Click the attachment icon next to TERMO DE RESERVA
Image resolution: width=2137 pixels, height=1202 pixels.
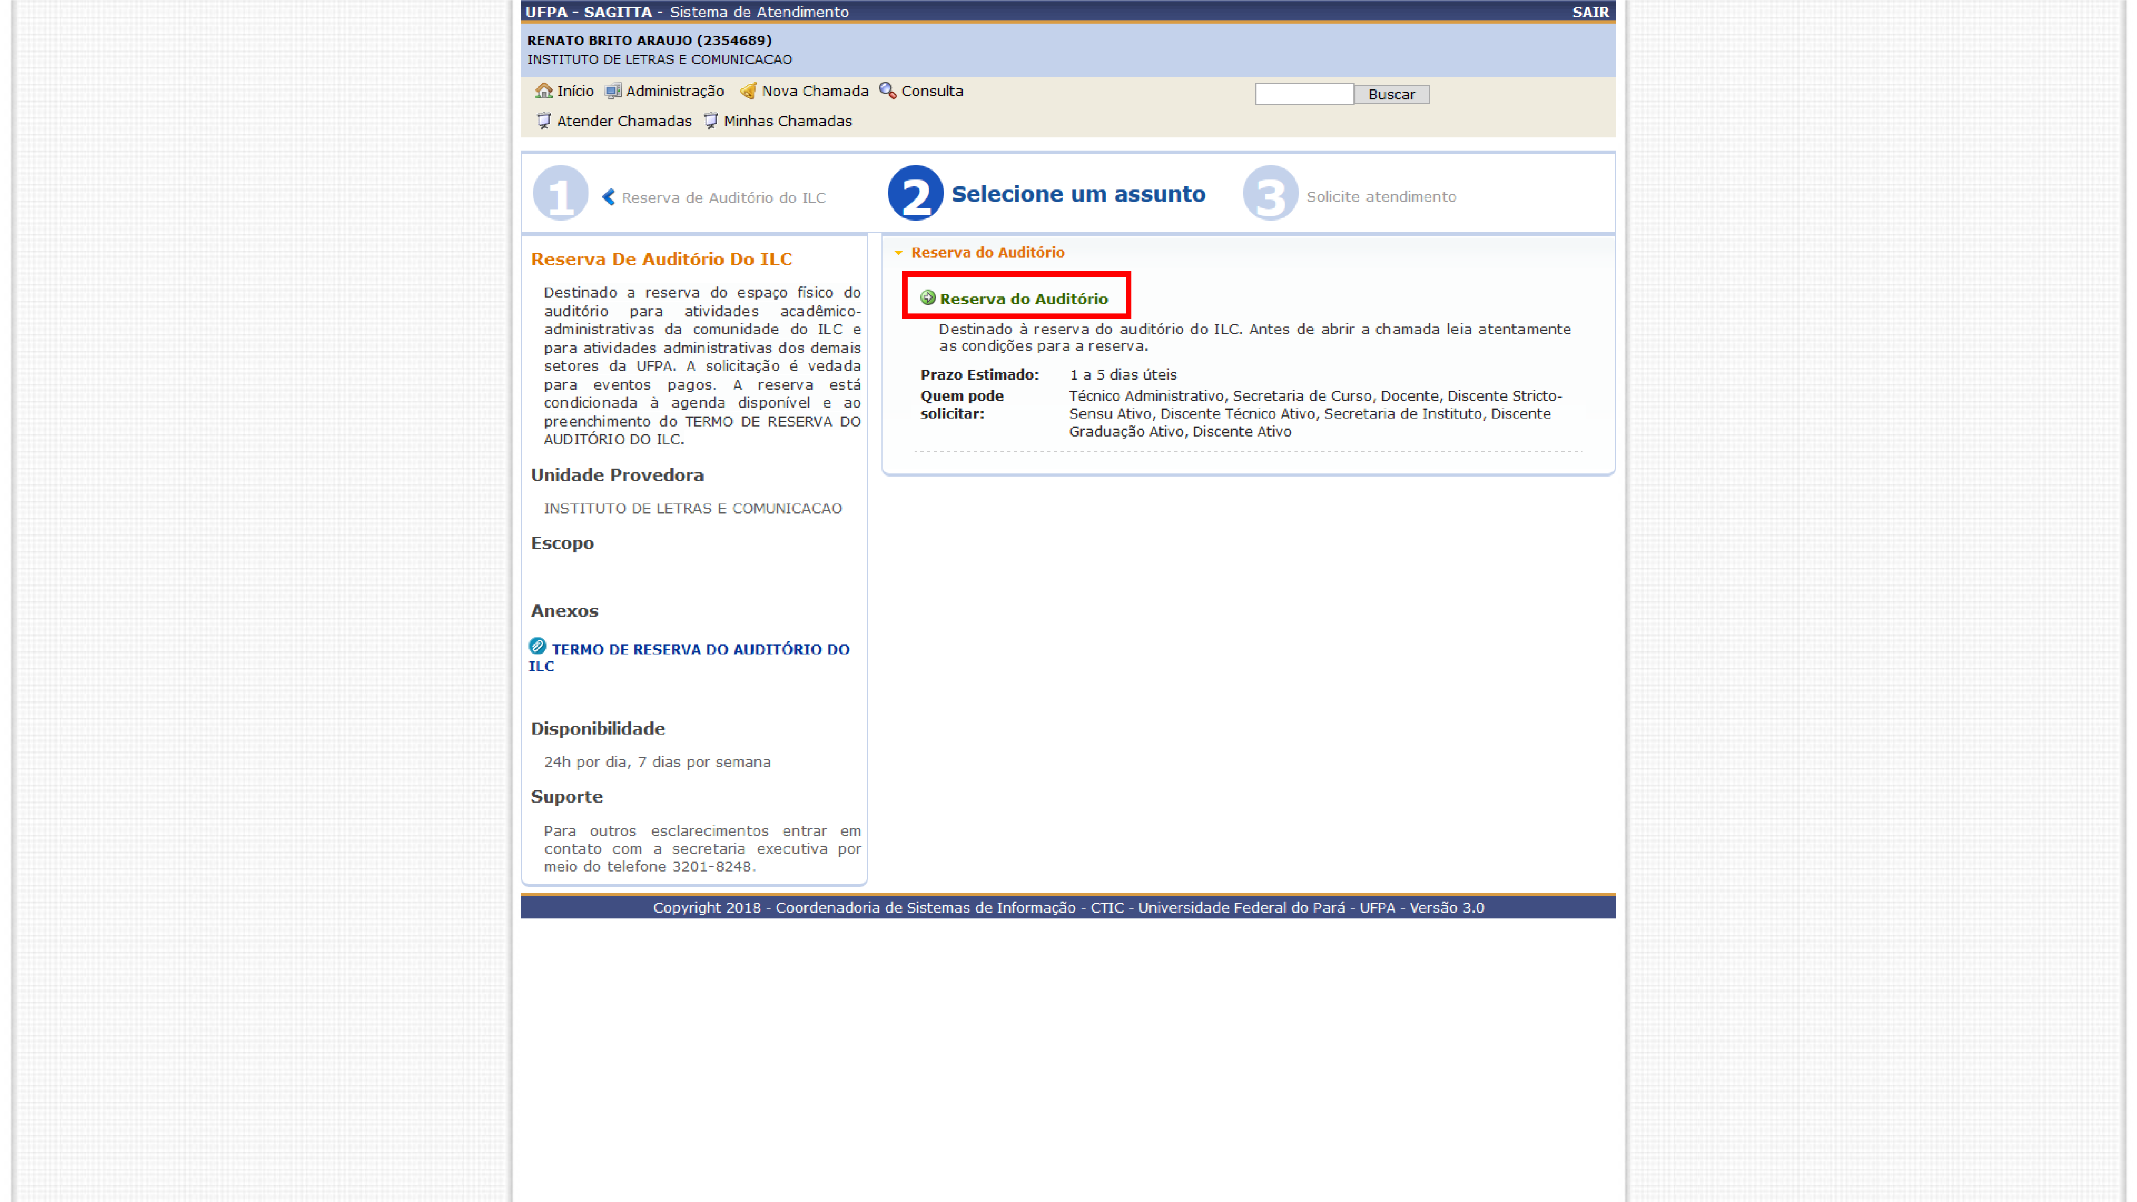click(x=538, y=646)
